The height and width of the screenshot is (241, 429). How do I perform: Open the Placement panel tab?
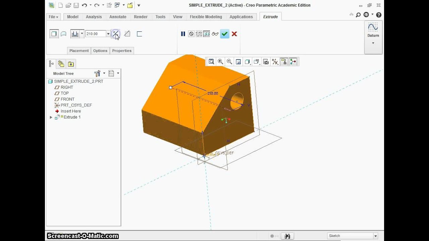79,51
